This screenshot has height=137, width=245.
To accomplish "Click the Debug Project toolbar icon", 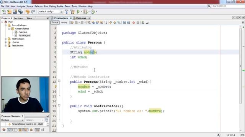I will tap(85, 12).
